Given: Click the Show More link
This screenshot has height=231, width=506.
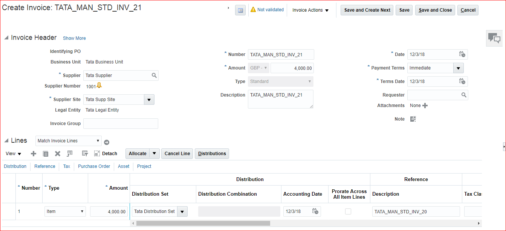Looking at the screenshot, I should point(74,38).
